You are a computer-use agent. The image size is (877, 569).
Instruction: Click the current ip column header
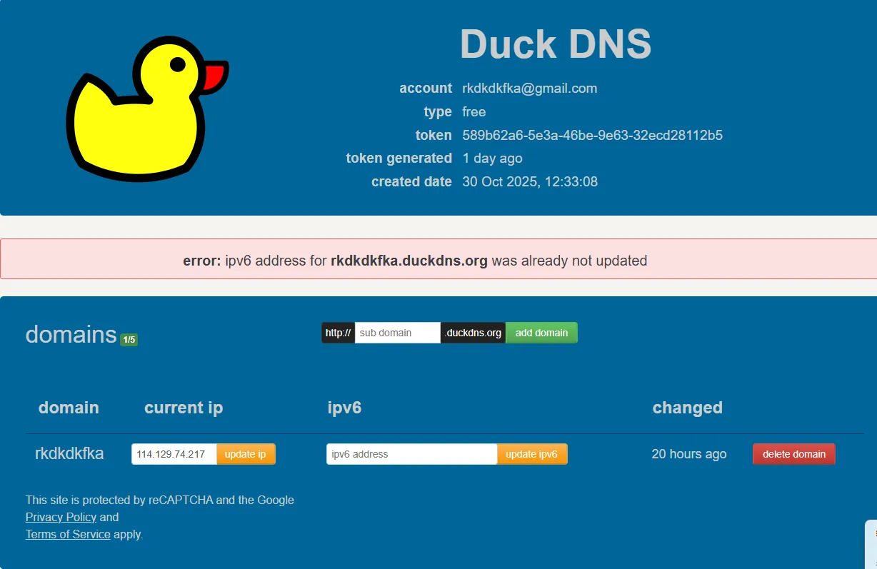pos(184,408)
